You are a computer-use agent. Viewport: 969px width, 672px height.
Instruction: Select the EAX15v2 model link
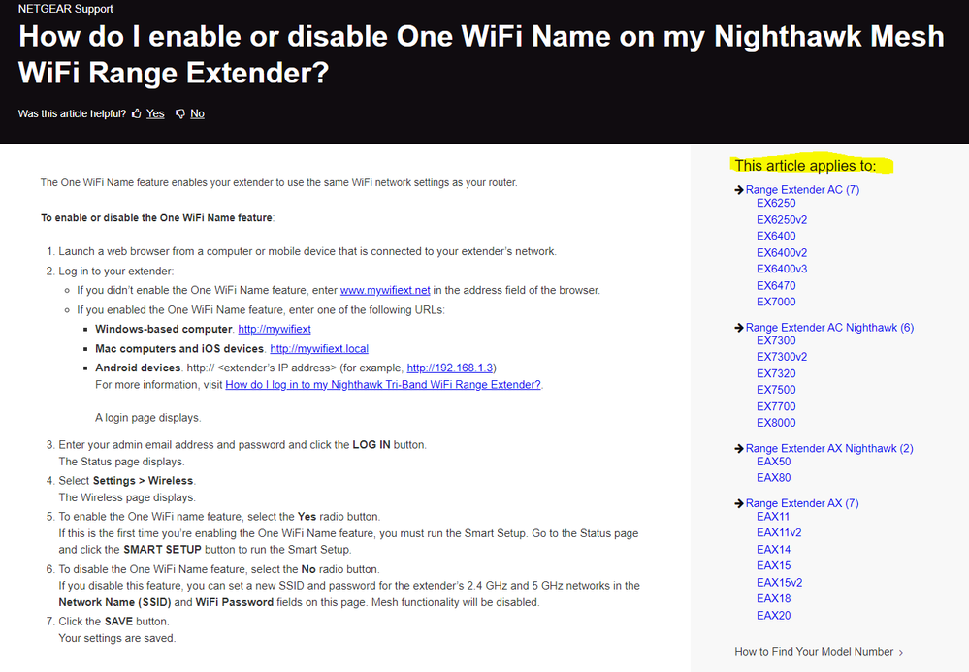coord(779,583)
